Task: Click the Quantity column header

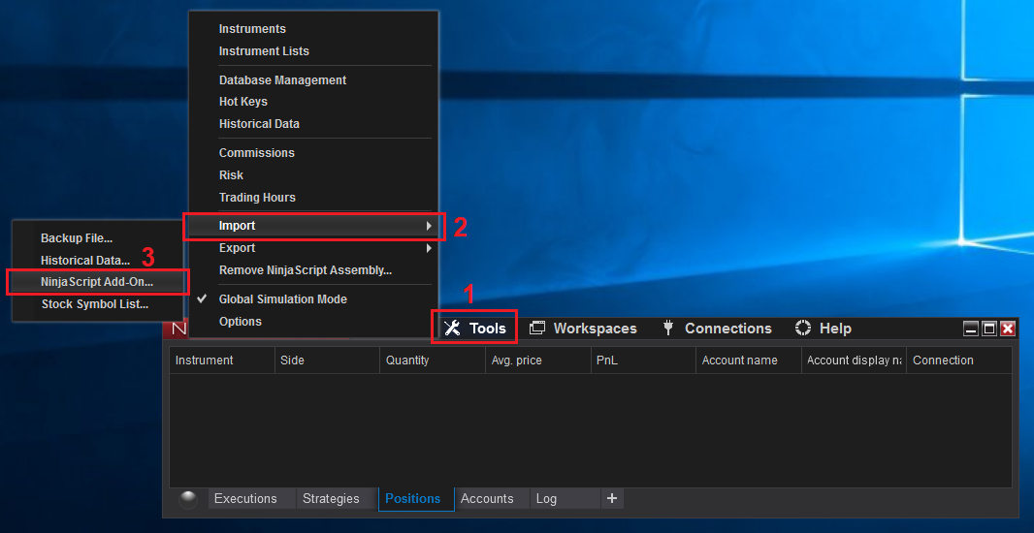Action: [x=433, y=361]
